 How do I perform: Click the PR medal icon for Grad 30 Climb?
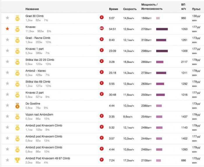(x=17, y=18)
